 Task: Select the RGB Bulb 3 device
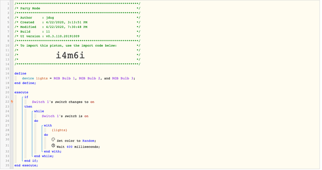(123, 78)
